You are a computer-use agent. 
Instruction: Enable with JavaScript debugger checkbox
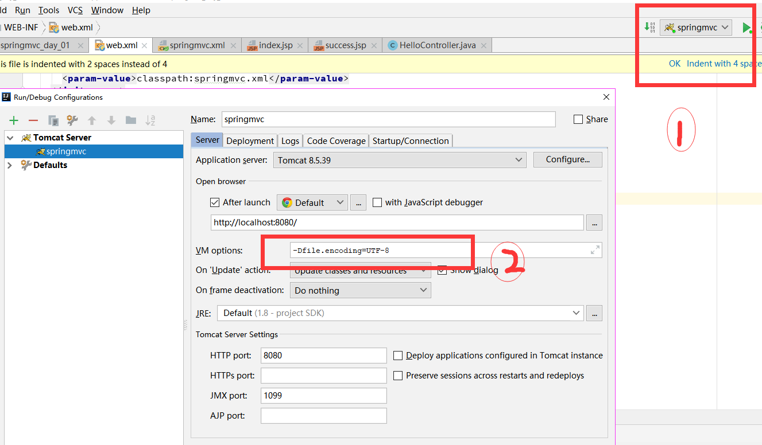click(x=377, y=202)
